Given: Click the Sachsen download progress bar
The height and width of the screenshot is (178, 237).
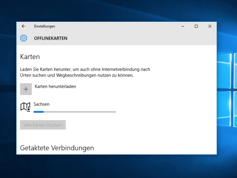Looking at the screenshot, I should tap(75, 112).
